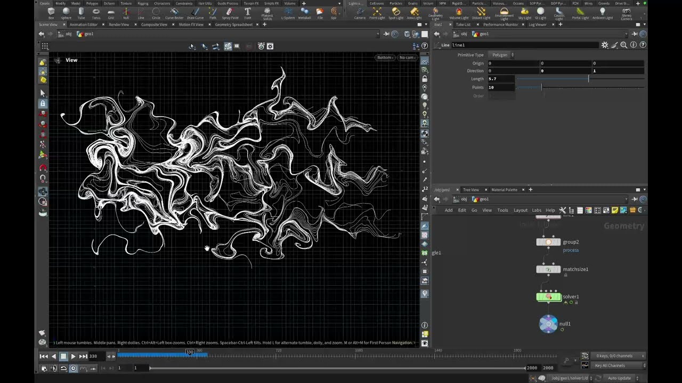The width and height of the screenshot is (682, 383).
Task: Open the 0 keys, 0/0 channels dropdown
Action: pyautogui.click(x=619, y=356)
